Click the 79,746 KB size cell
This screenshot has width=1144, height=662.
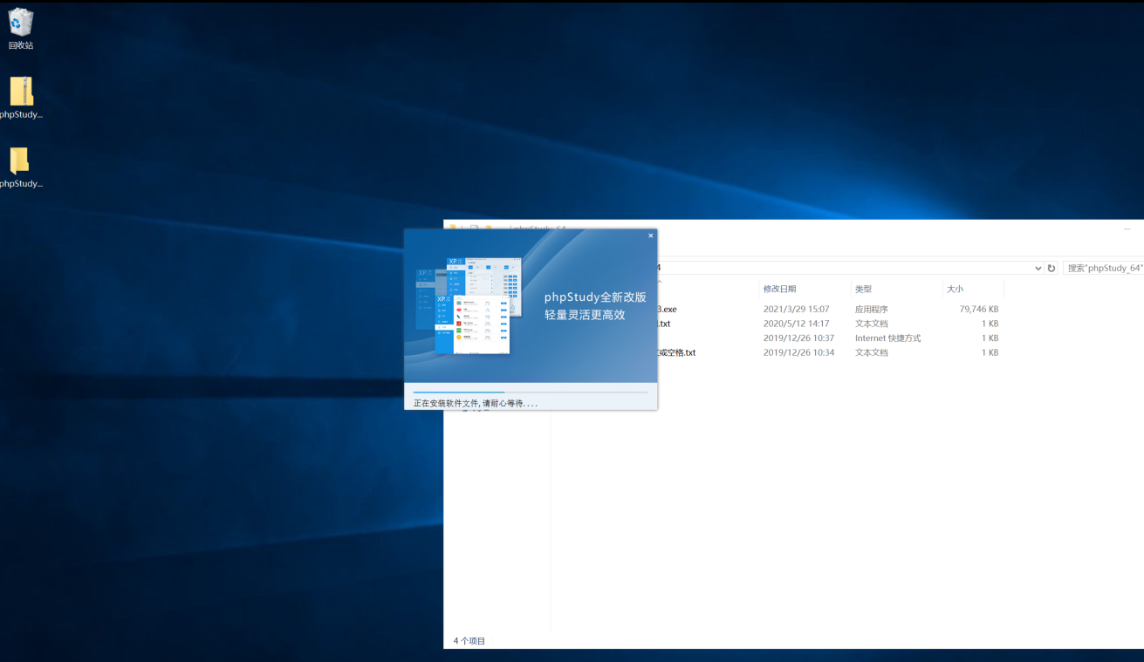tap(979, 310)
